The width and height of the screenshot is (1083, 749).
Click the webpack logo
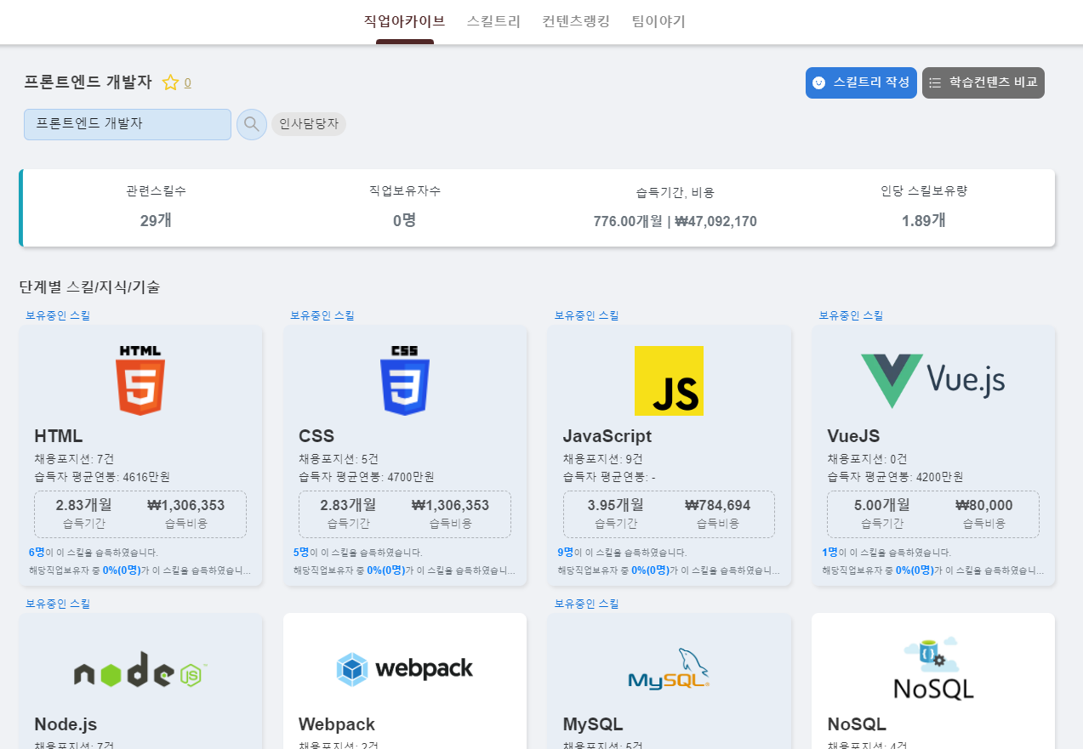405,669
